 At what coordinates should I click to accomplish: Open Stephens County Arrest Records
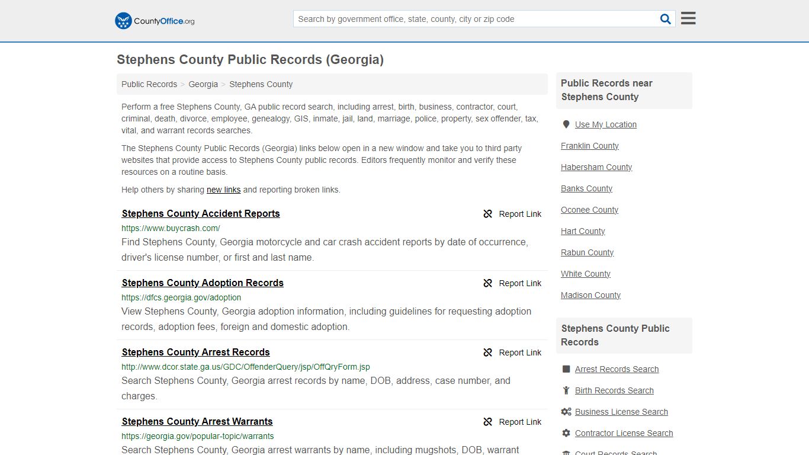pos(195,353)
